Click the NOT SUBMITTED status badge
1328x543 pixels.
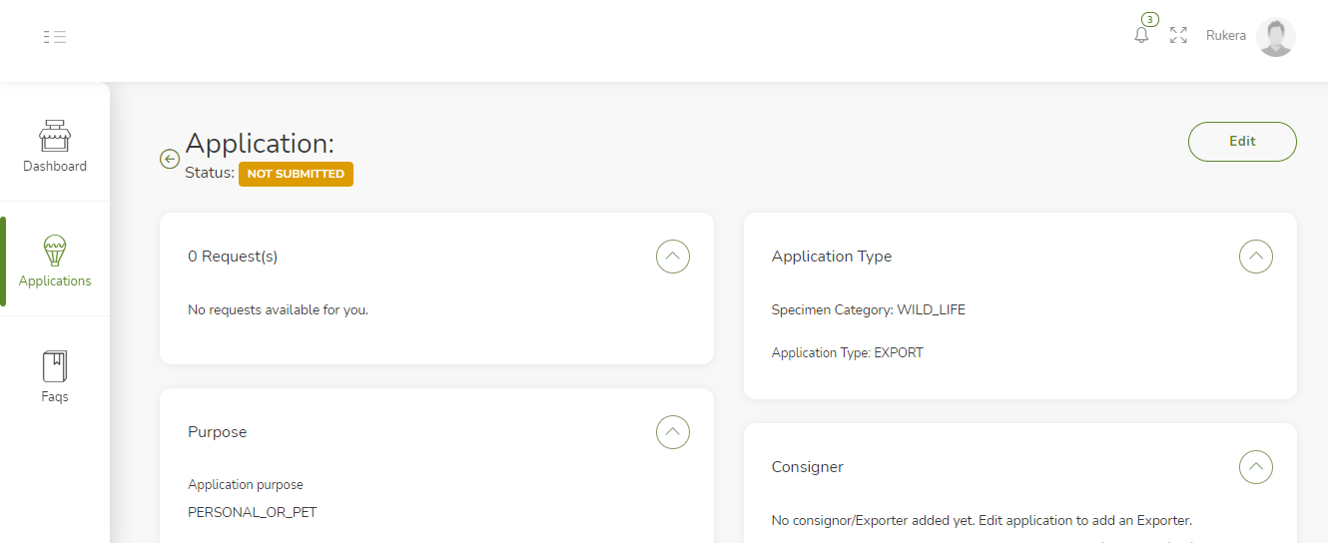click(296, 174)
